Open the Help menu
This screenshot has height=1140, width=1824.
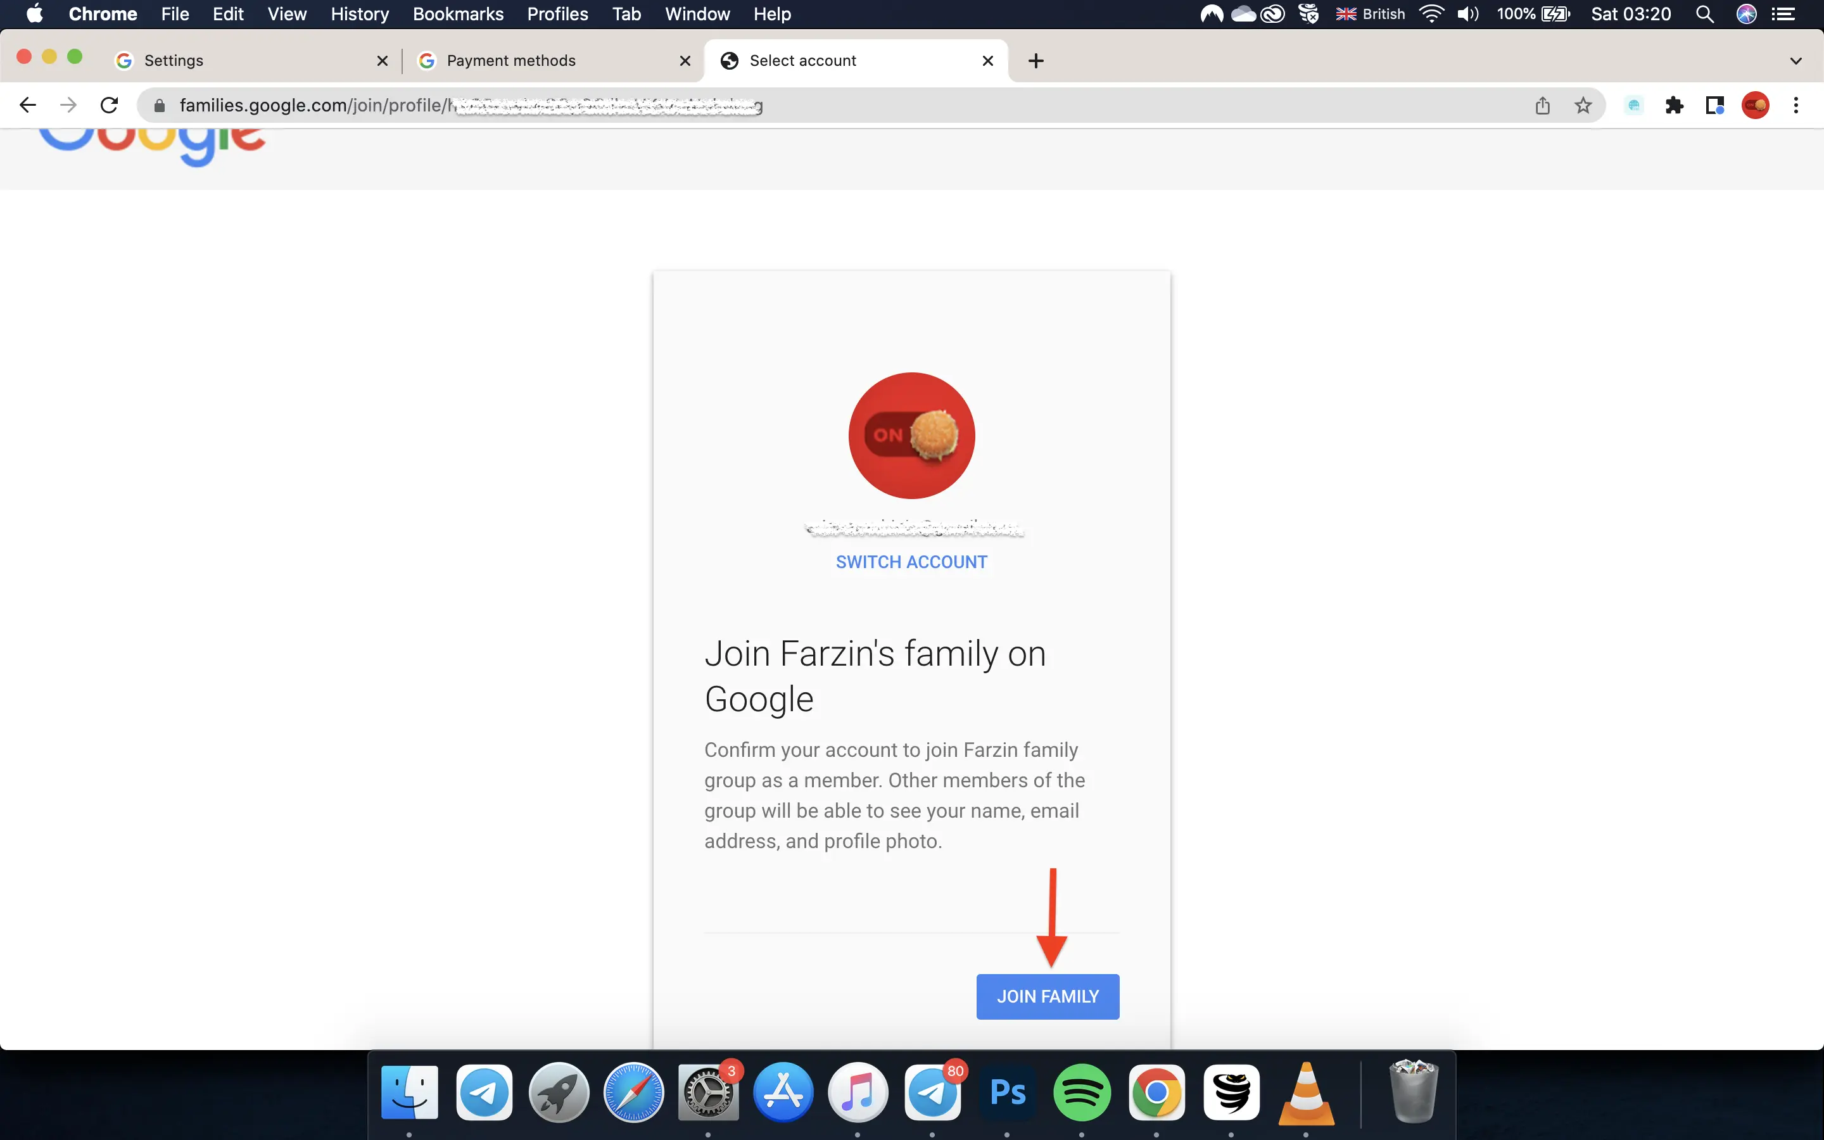coord(773,15)
